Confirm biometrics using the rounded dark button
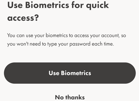 click(x=70, y=73)
